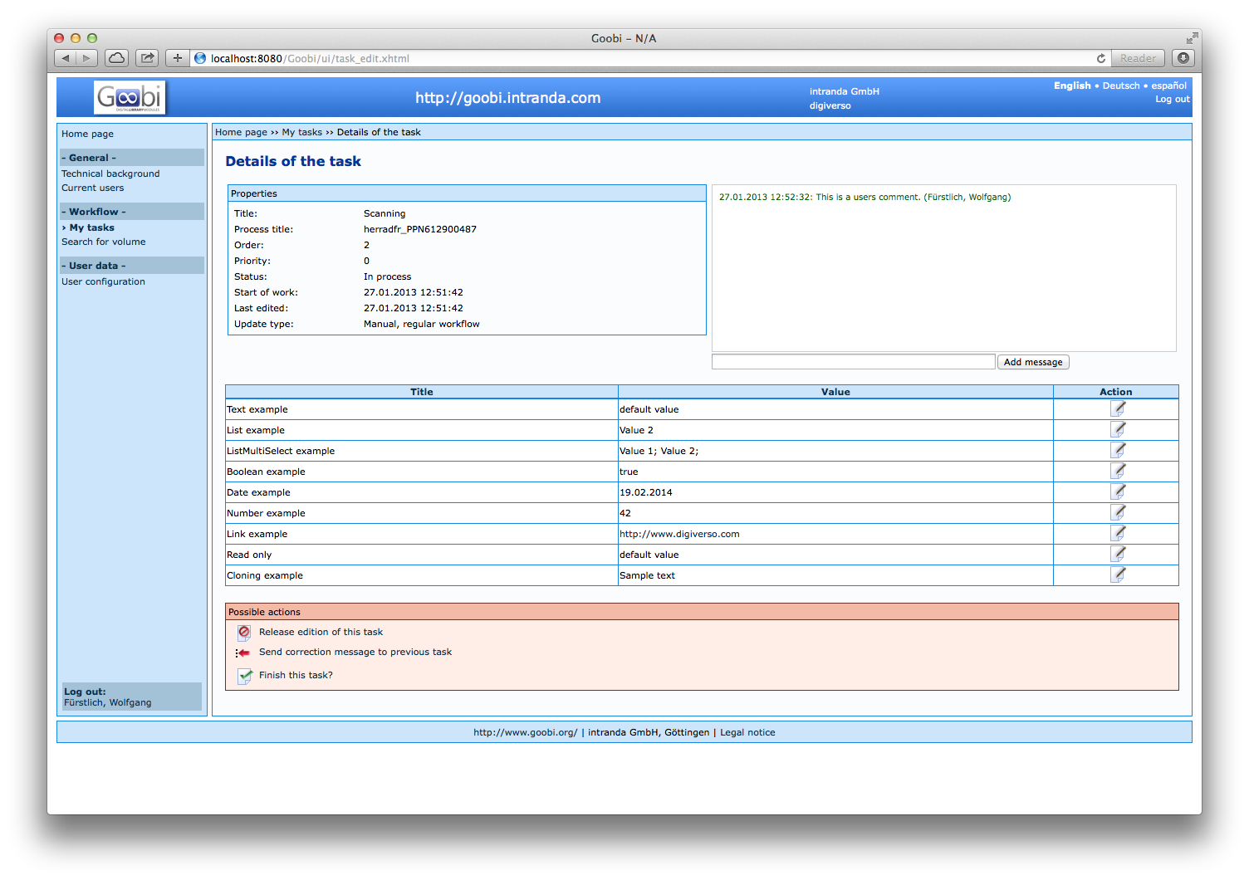The width and height of the screenshot is (1249, 880).
Task: Add a bookmark with plus button
Action: tap(177, 58)
